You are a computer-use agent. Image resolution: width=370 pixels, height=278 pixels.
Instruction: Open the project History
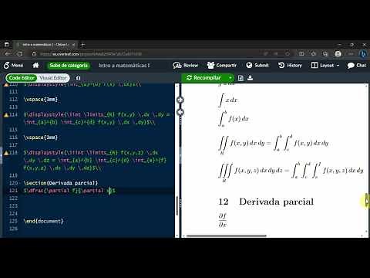[x=290, y=66]
